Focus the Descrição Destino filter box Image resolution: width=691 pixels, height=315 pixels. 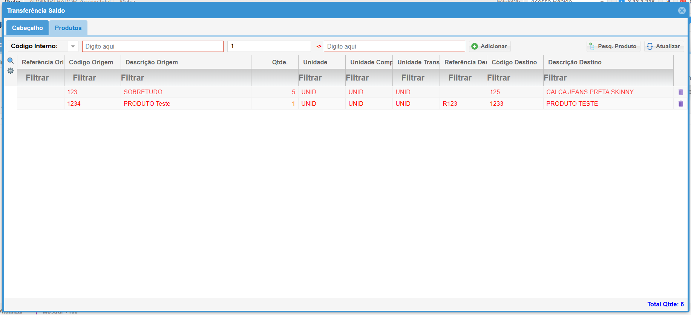tap(608, 78)
